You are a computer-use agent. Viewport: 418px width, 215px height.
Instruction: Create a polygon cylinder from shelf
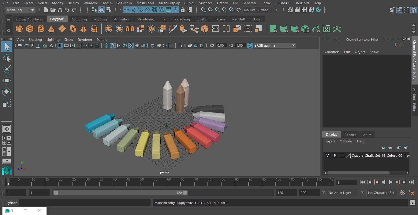pyautogui.click(x=41, y=29)
